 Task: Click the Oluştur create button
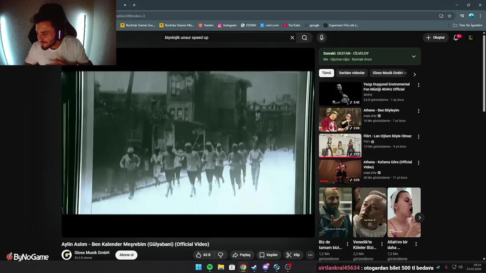[x=436, y=38]
